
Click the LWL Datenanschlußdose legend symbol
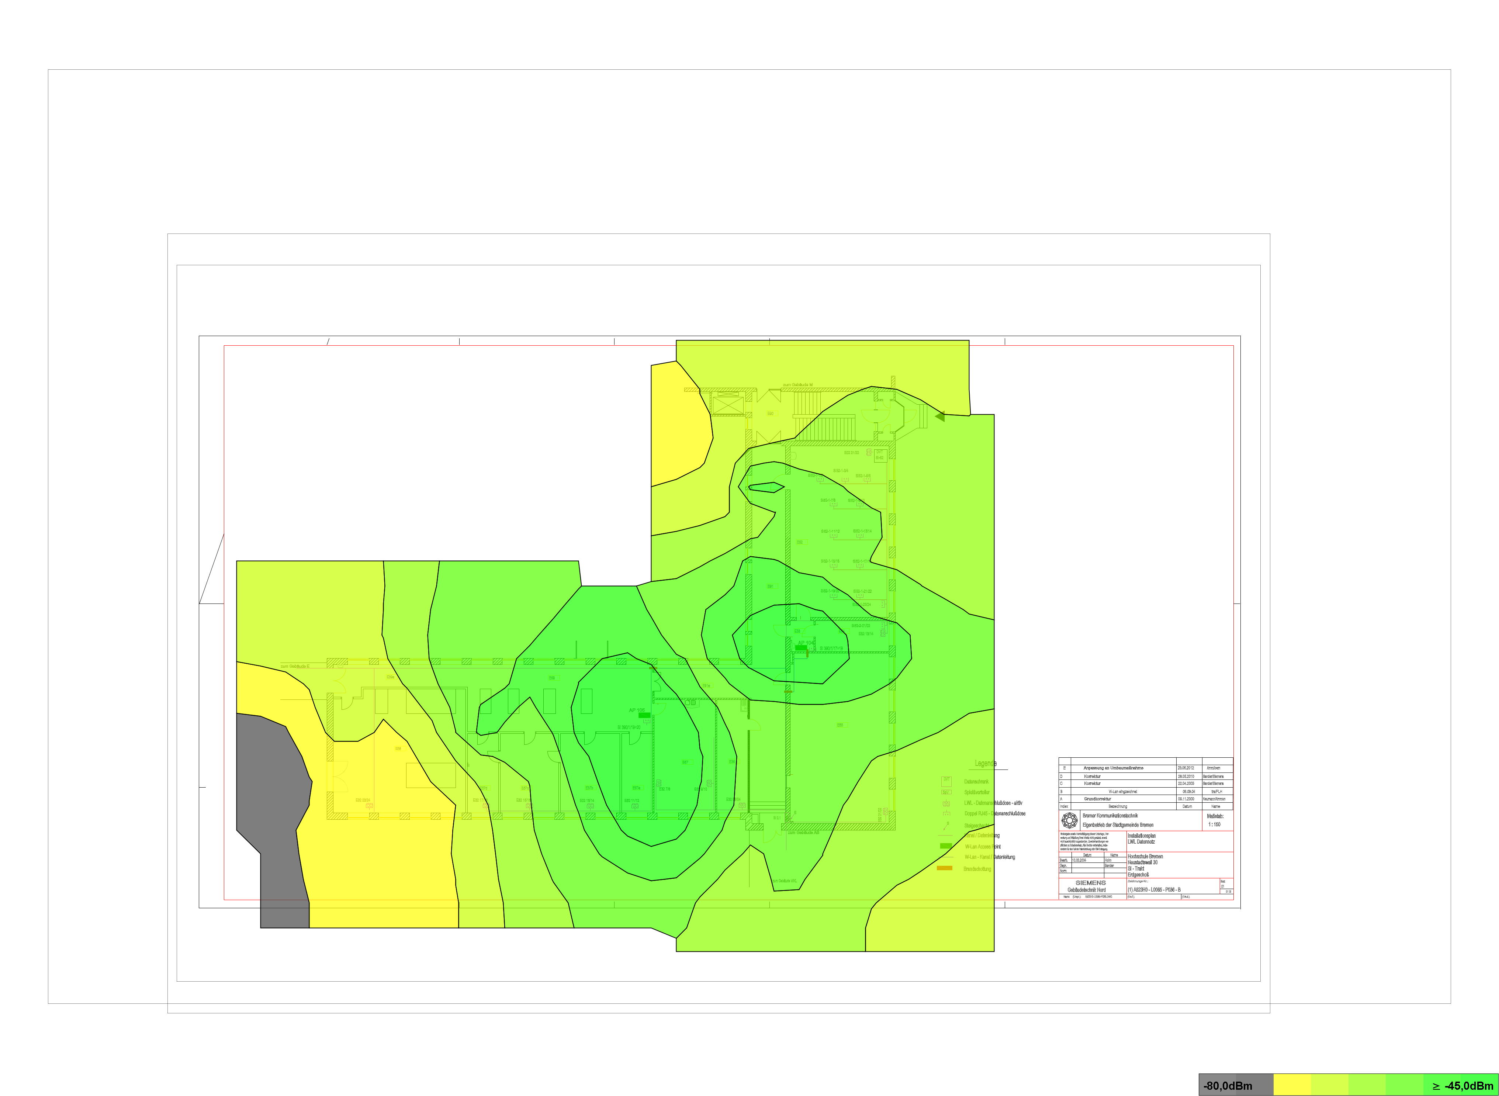pos(946,803)
